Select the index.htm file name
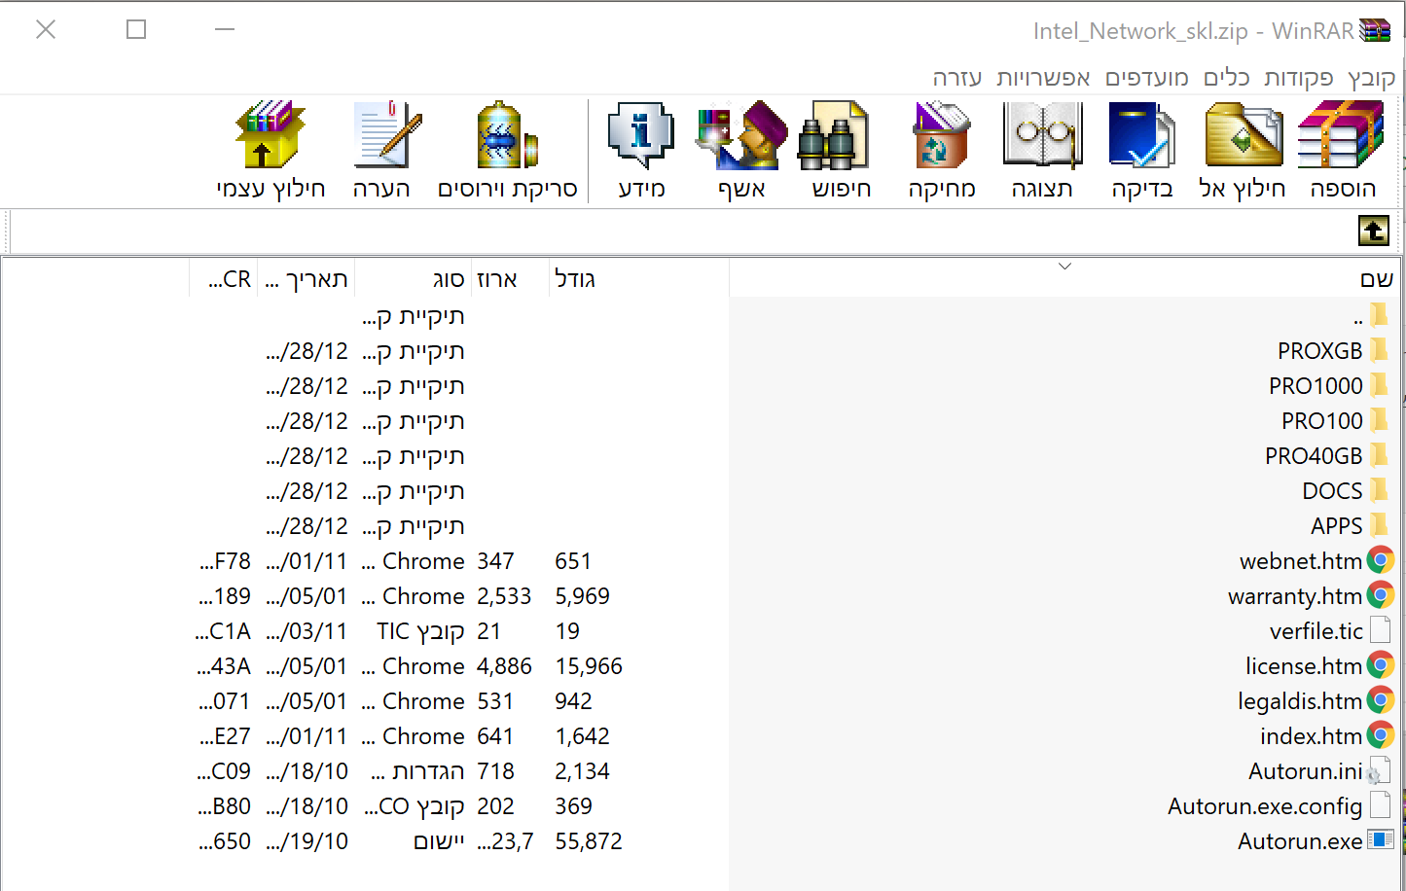 point(1312,736)
